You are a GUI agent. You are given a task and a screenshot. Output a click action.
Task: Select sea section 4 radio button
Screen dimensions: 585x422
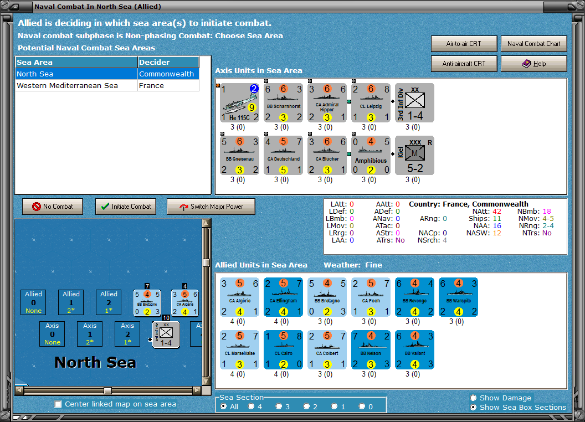pos(251,406)
